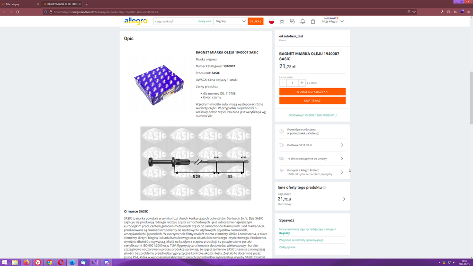The width and height of the screenshot is (473, 266).
Task: Switch to the Title category tab
Action: click(x=20, y=4)
